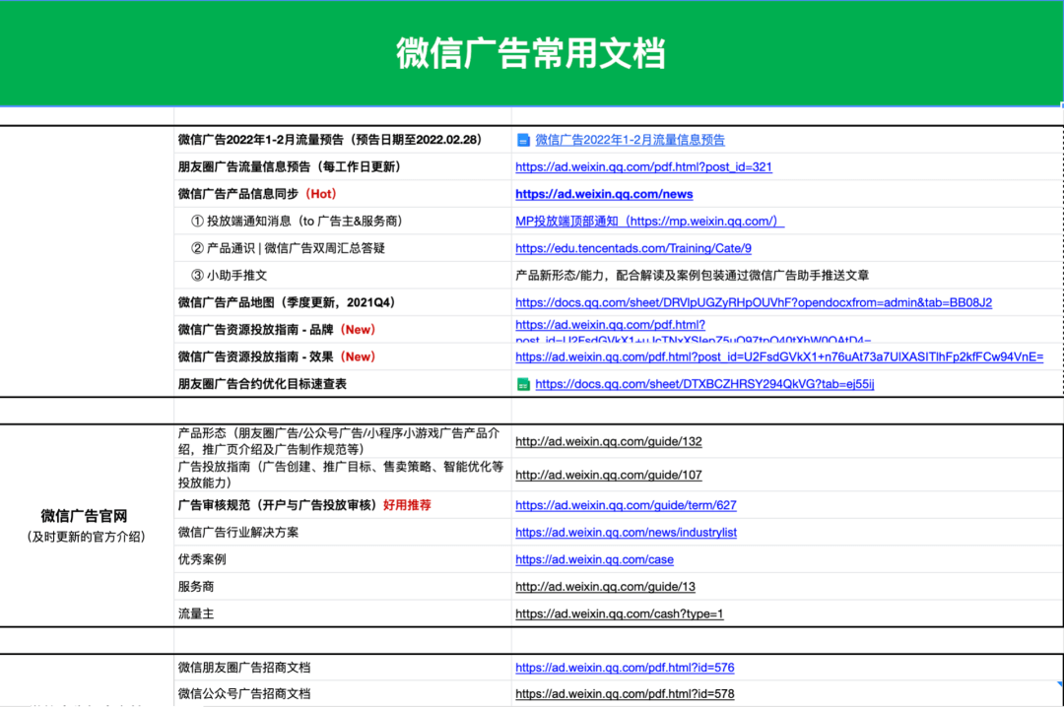Select cell 服务商

click(x=343, y=587)
